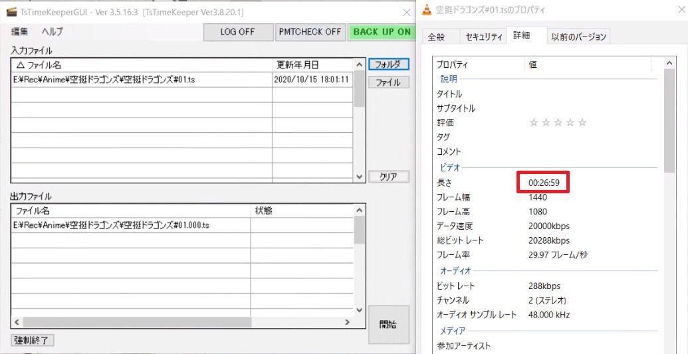Click the 参加アーティスト property row

[x=548, y=346]
